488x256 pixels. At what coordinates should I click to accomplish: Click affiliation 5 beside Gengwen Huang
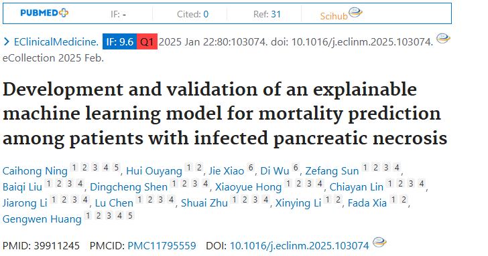click(130, 215)
